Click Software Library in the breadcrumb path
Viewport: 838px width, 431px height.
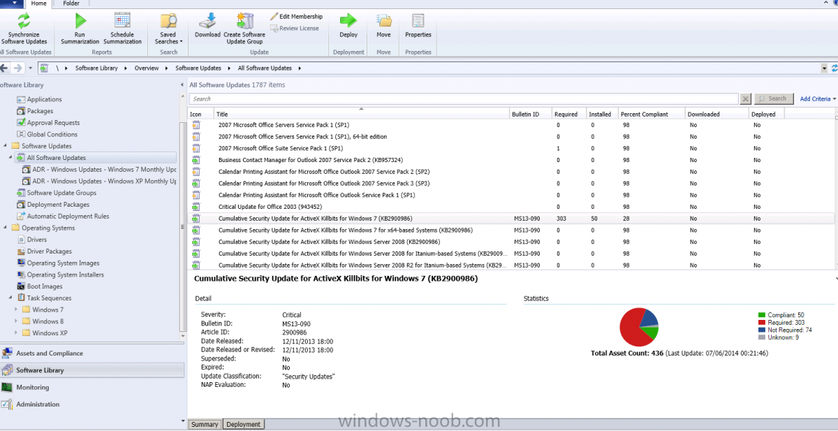[x=96, y=68]
